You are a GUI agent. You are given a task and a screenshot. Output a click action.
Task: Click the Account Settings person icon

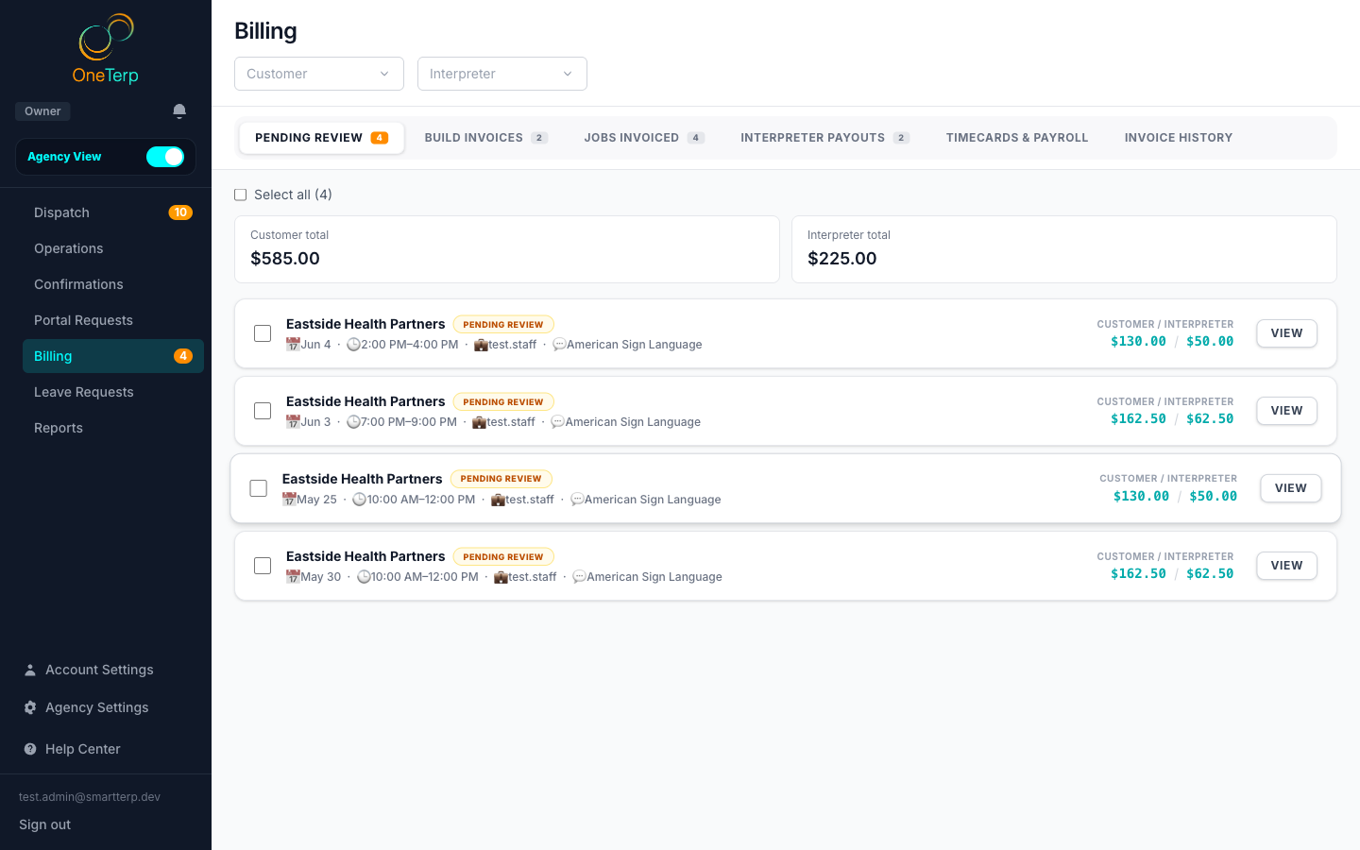tap(30, 670)
